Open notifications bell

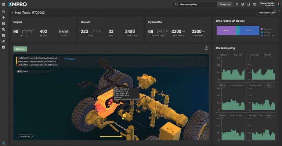pos(237,4)
